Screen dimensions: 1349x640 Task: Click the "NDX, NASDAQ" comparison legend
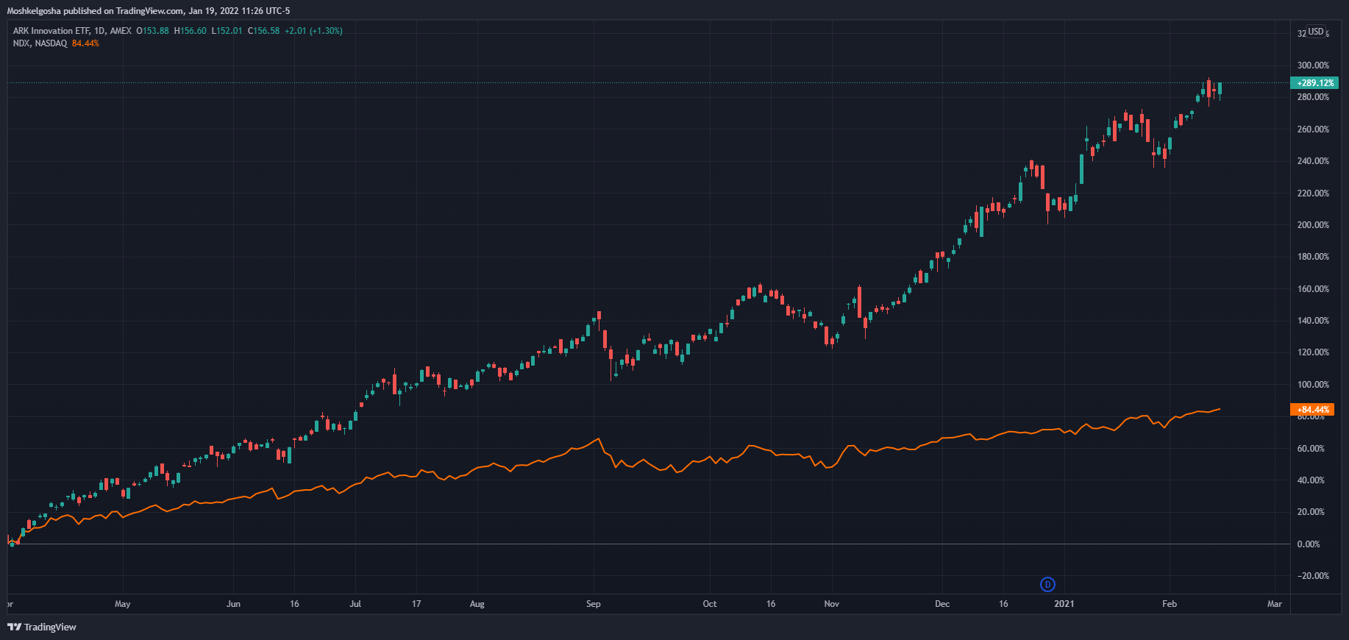tap(40, 43)
